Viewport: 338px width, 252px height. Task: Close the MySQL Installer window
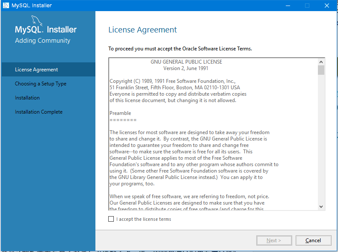[x=327, y=6]
